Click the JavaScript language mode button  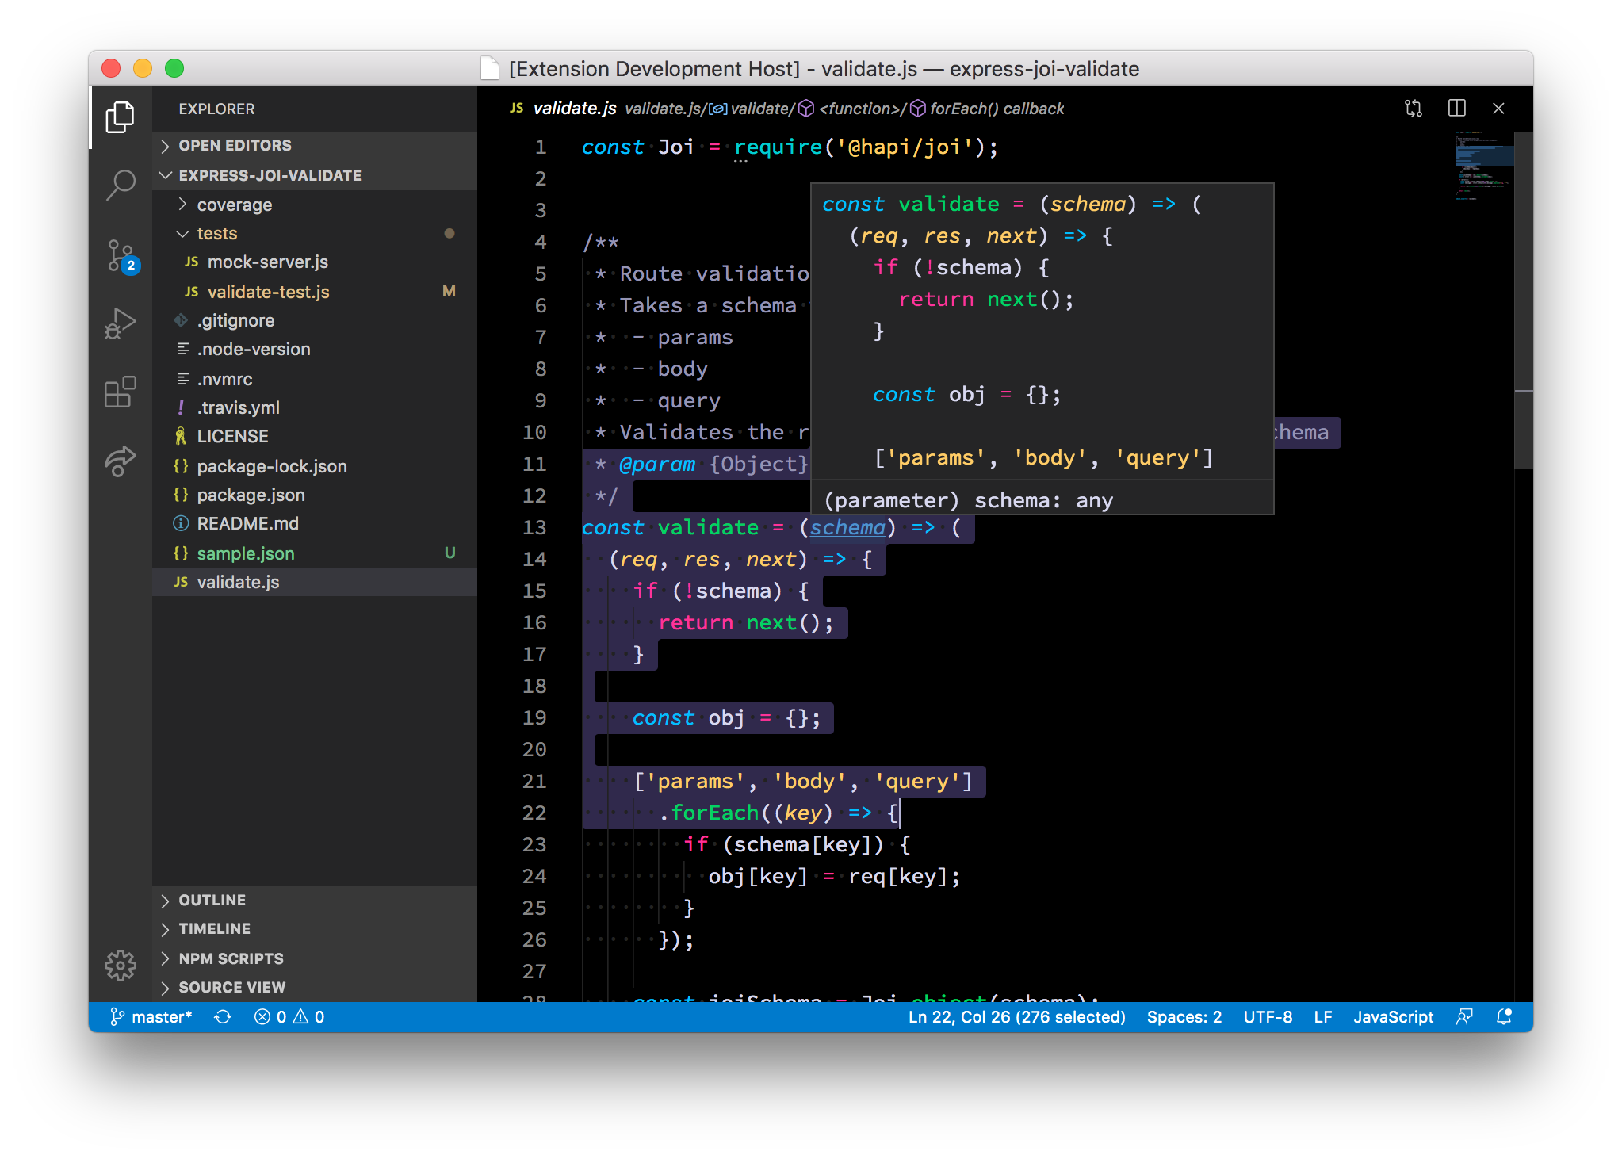[x=1393, y=1017]
